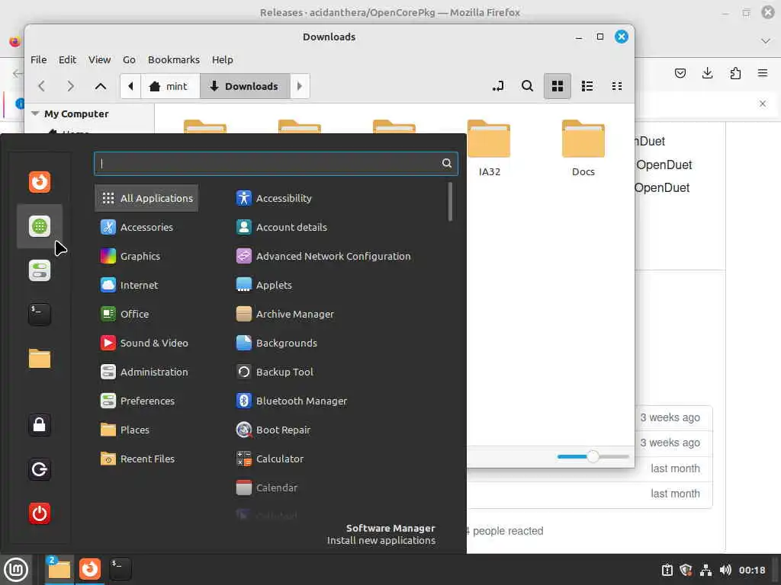Select the IA32 folder
The image size is (781, 585).
coord(489,149)
